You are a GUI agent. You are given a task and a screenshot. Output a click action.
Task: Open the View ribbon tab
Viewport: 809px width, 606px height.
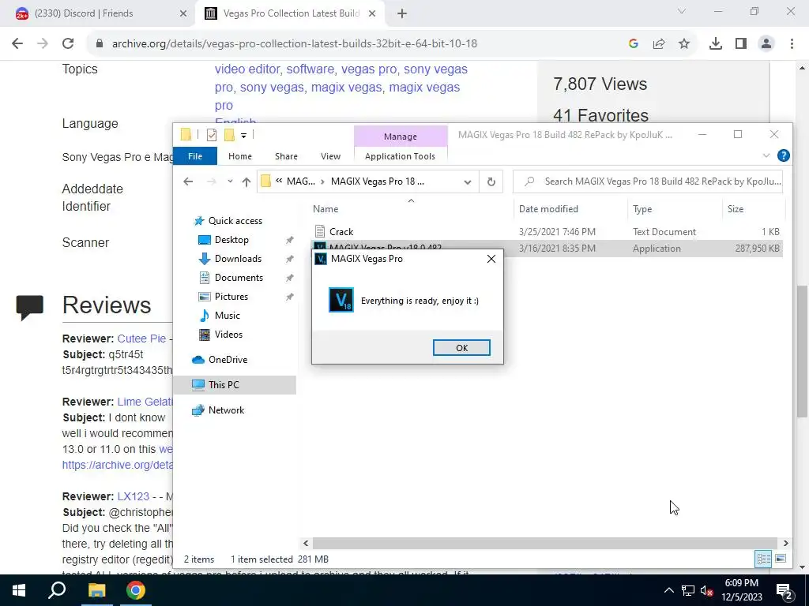pyautogui.click(x=330, y=156)
